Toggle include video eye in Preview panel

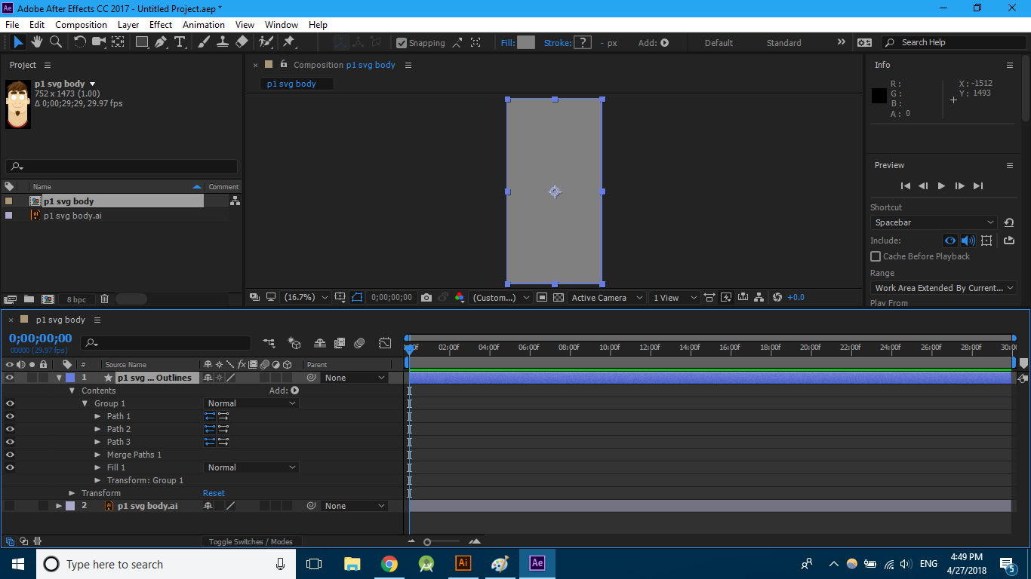pyautogui.click(x=950, y=240)
